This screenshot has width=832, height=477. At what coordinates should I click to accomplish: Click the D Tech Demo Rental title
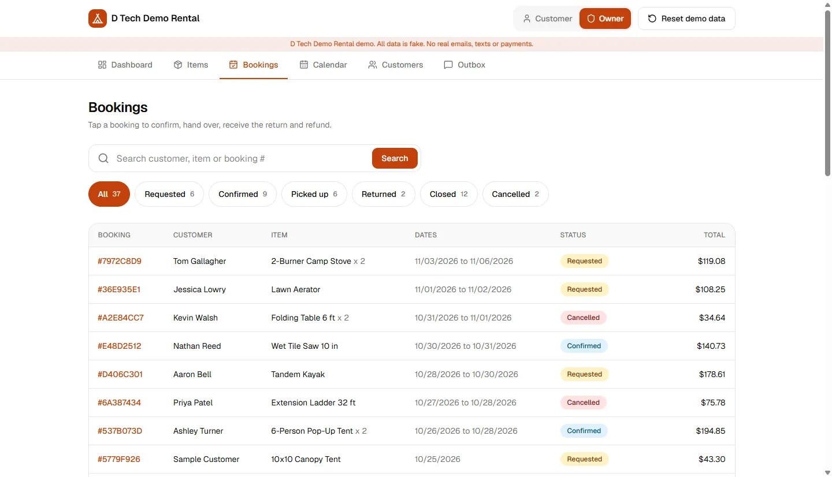(155, 18)
